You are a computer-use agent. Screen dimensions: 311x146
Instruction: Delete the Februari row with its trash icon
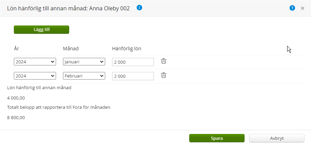(x=164, y=75)
